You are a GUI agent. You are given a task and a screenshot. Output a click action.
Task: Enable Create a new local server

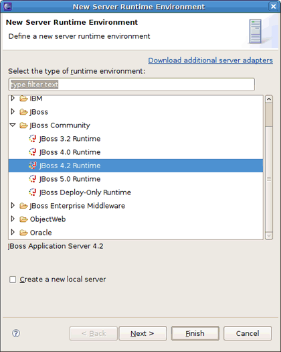click(13, 280)
